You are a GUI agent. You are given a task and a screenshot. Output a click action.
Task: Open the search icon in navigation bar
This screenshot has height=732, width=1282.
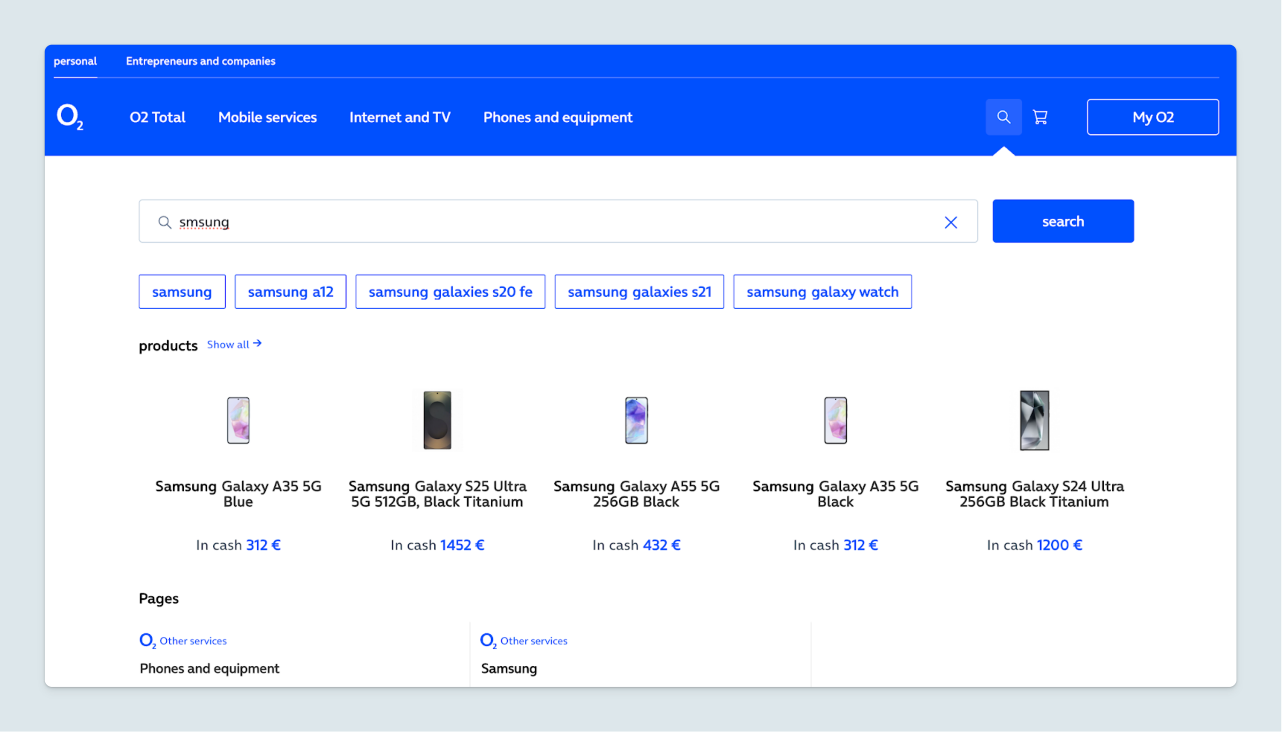[x=1004, y=117]
